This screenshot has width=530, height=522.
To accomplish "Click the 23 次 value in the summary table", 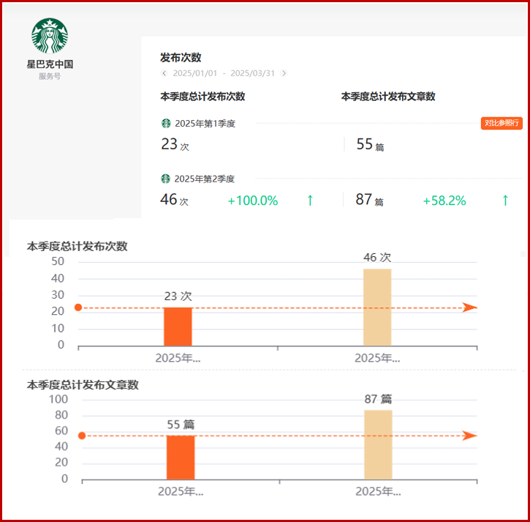I will 175,144.
